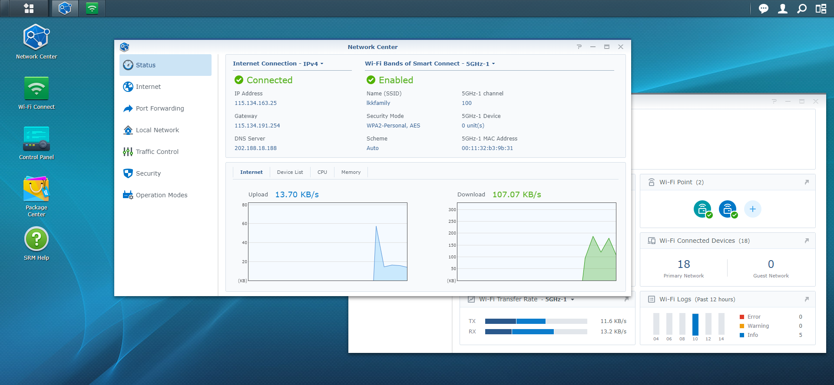Open the notifications speech bubble icon

tap(763, 9)
